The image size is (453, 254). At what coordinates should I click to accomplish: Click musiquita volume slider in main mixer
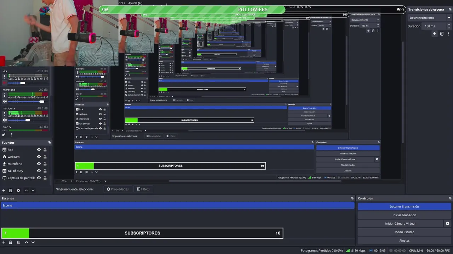[28, 120]
